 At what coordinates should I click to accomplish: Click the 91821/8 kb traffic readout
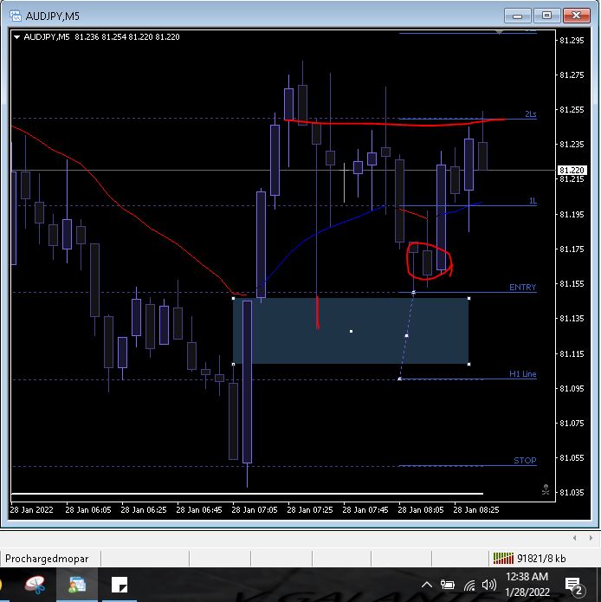tap(541, 558)
